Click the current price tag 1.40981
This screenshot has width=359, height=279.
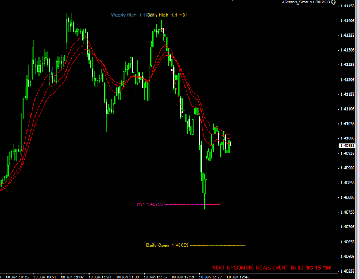(x=347, y=146)
